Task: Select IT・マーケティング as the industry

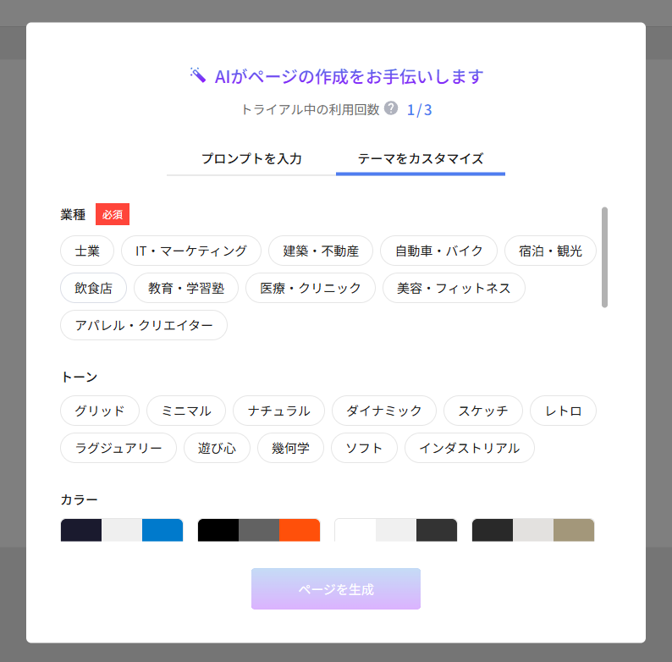Action: coord(191,251)
